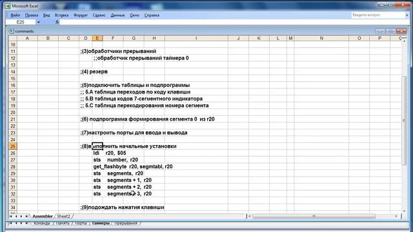The width and height of the screenshot is (413, 232).
Task: Go to last sheet navigation arrow
Action: click(x=26, y=217)
